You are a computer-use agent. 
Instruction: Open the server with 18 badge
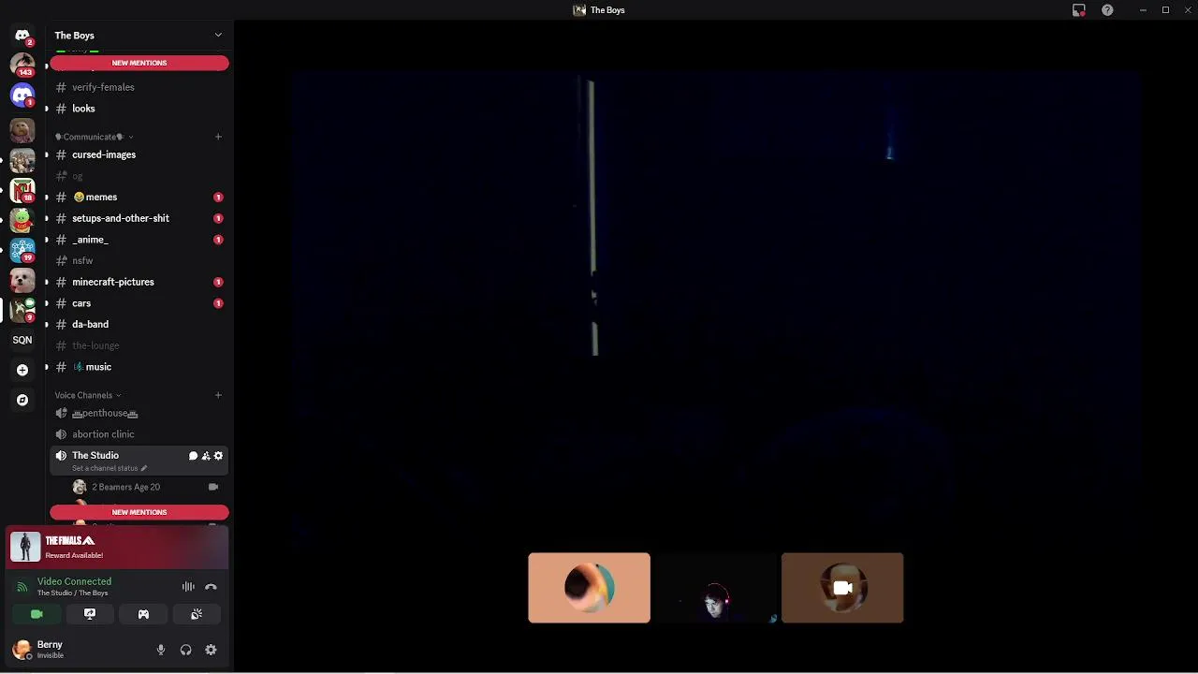click(22, 190)
